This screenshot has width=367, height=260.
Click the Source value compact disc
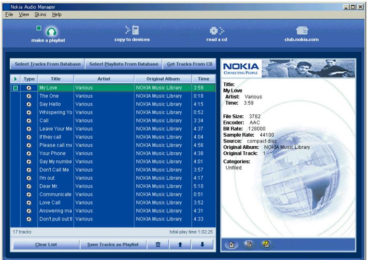point(262,141)
